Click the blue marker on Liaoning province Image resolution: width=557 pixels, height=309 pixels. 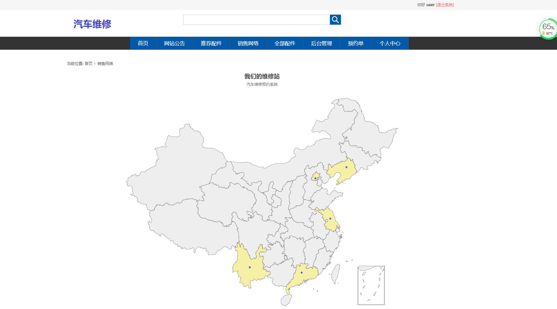pyautogui.click(x=346, y=166)
